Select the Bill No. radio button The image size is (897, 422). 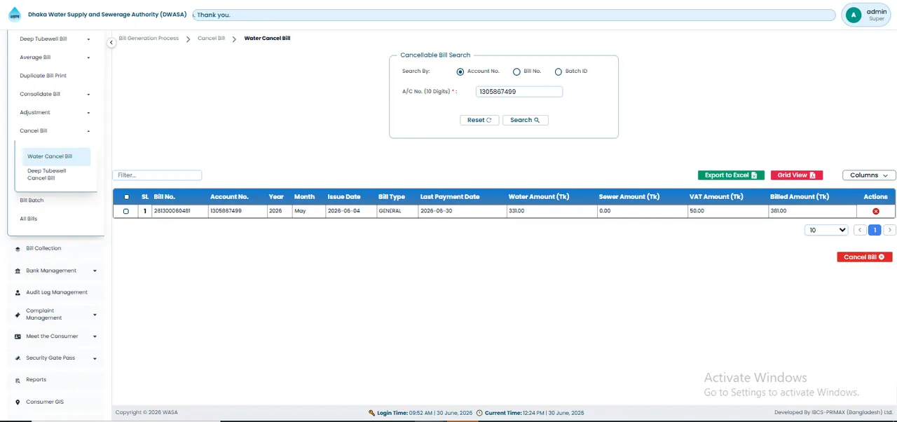pyautogui.click(x=516, y=72)
